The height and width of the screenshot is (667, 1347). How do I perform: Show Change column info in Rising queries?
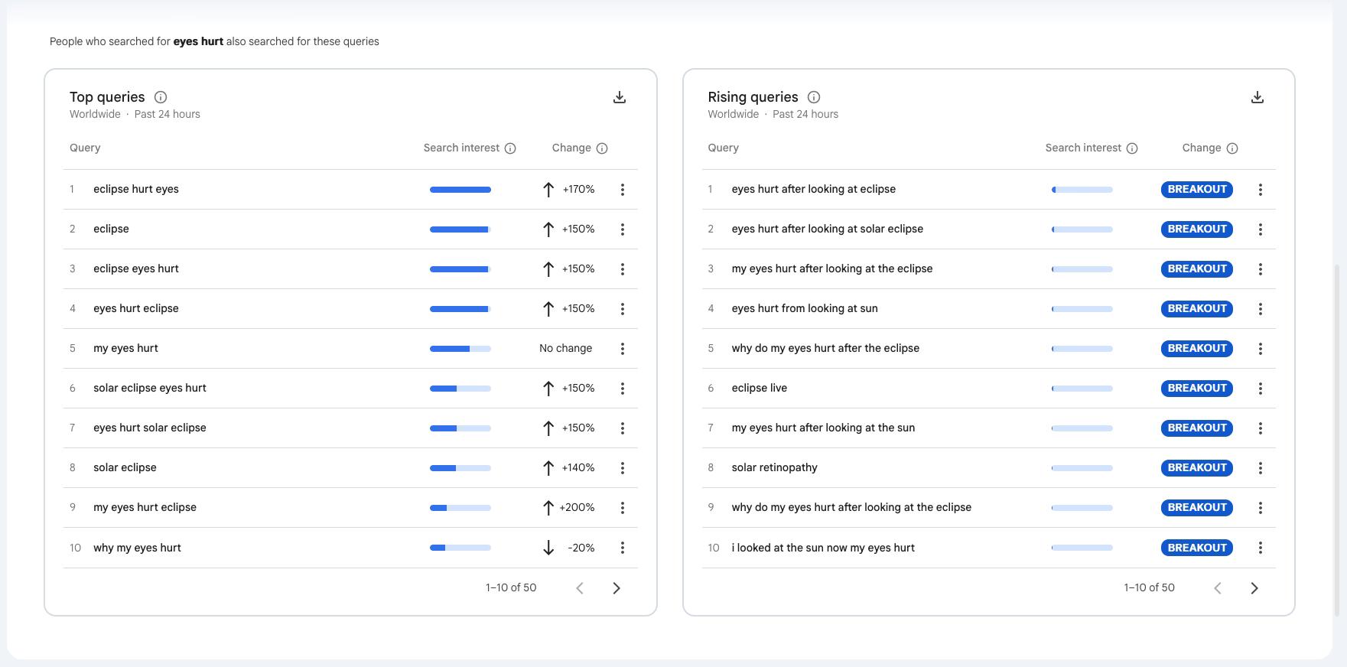(1232, 148)
